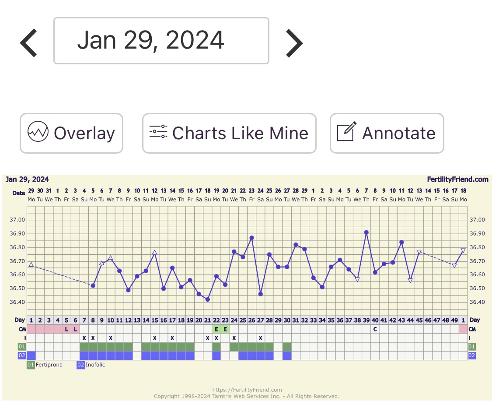Click the blue Inofolic legend swatch
The image size is (492, 401).
80,365
